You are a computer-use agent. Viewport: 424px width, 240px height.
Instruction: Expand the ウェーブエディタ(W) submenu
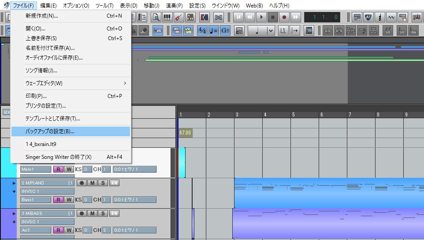(x=71, y=83)
